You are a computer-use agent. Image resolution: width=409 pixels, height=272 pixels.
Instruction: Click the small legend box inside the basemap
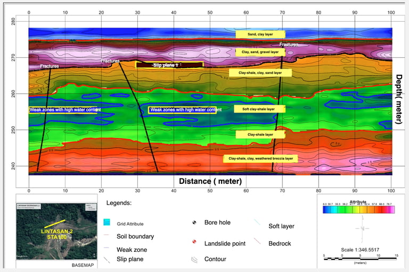click(91, 207)
